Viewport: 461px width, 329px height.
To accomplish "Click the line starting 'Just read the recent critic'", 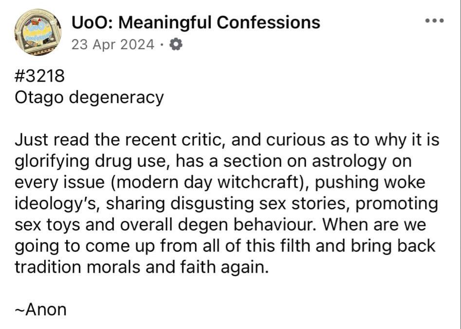I will coord(227,140).
